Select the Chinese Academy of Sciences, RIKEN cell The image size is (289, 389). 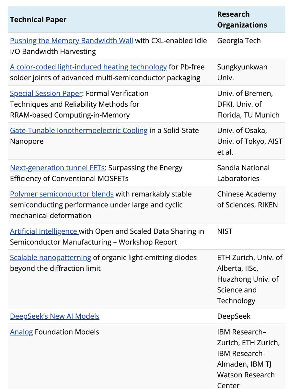[x=248, y=199]
